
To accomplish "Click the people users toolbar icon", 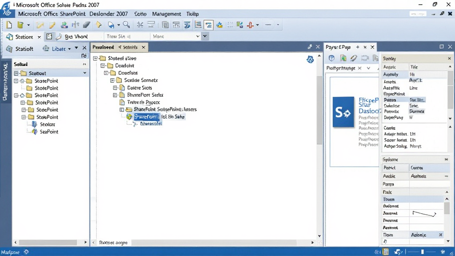I will click(64, 25).
